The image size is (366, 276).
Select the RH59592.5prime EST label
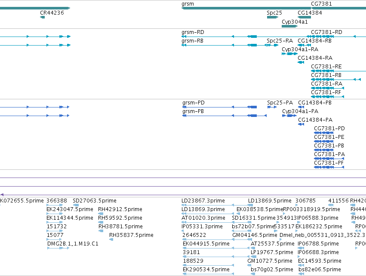tap(120, 218)
